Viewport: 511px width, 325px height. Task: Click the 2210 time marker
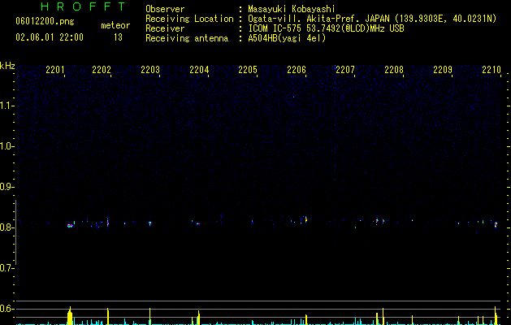(x=492, y=69)
